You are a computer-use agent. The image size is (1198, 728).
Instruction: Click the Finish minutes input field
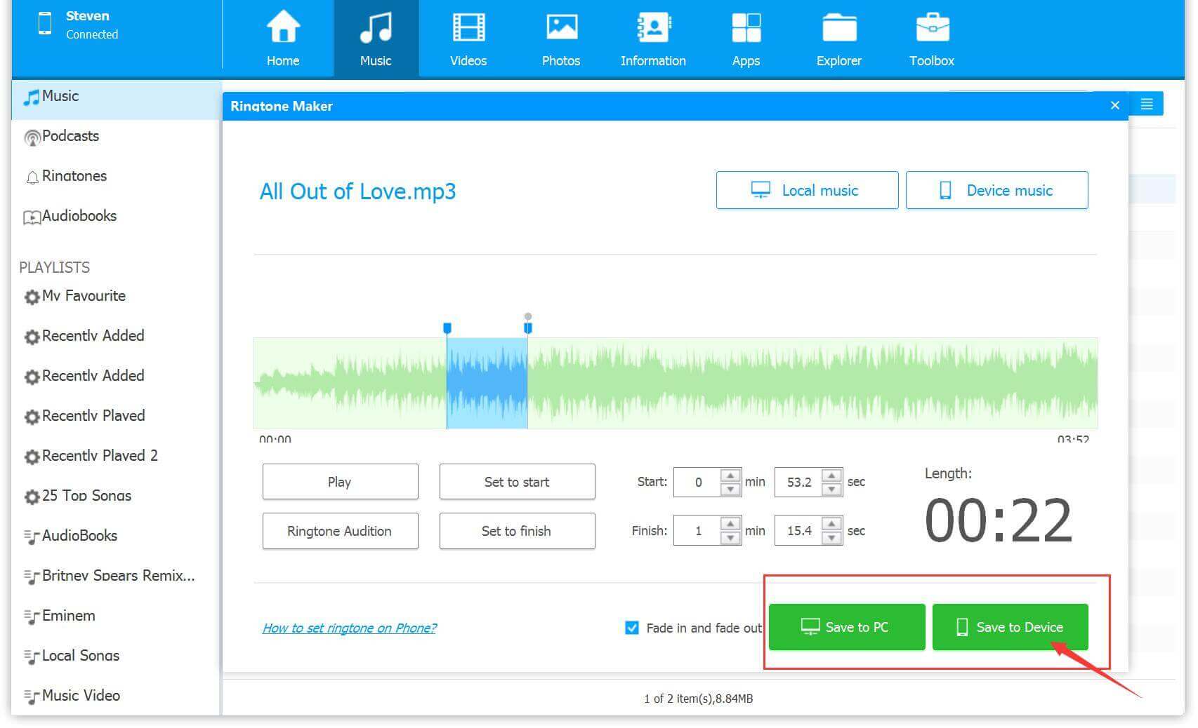tap(697, 531)
